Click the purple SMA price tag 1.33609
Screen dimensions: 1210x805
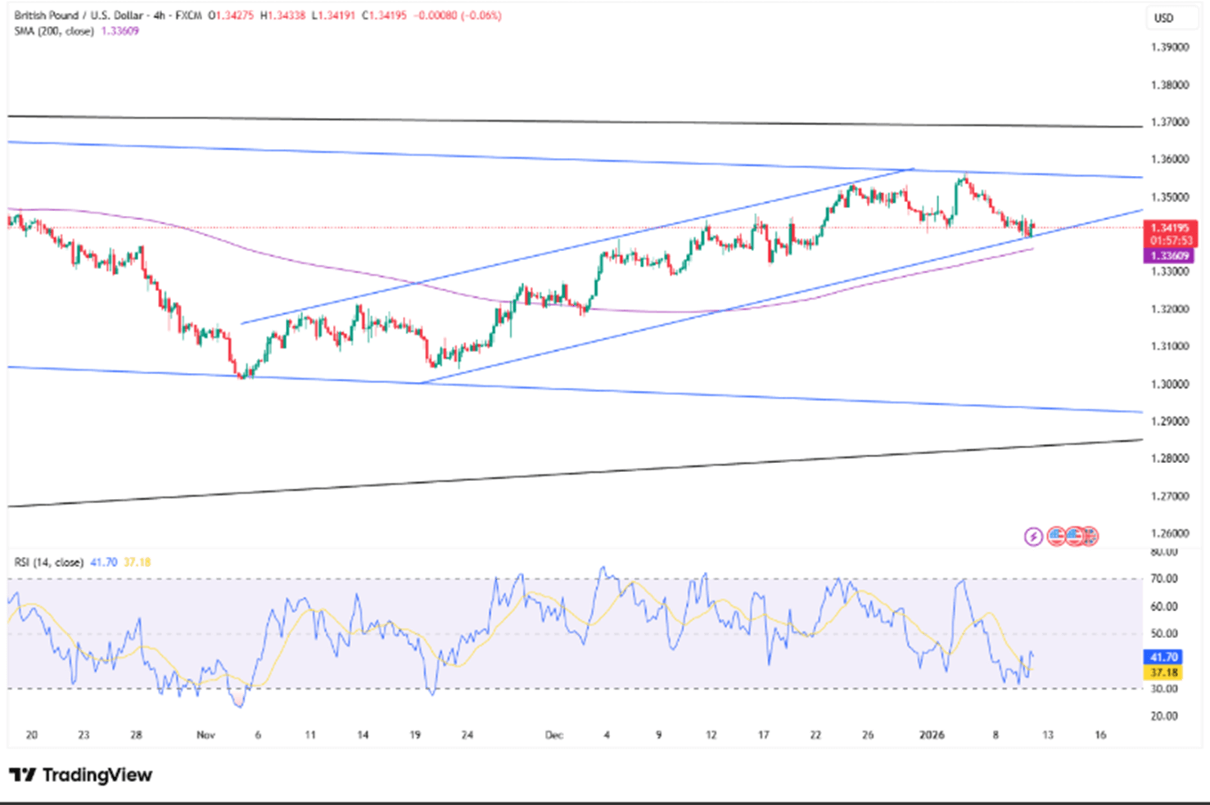1169,256
